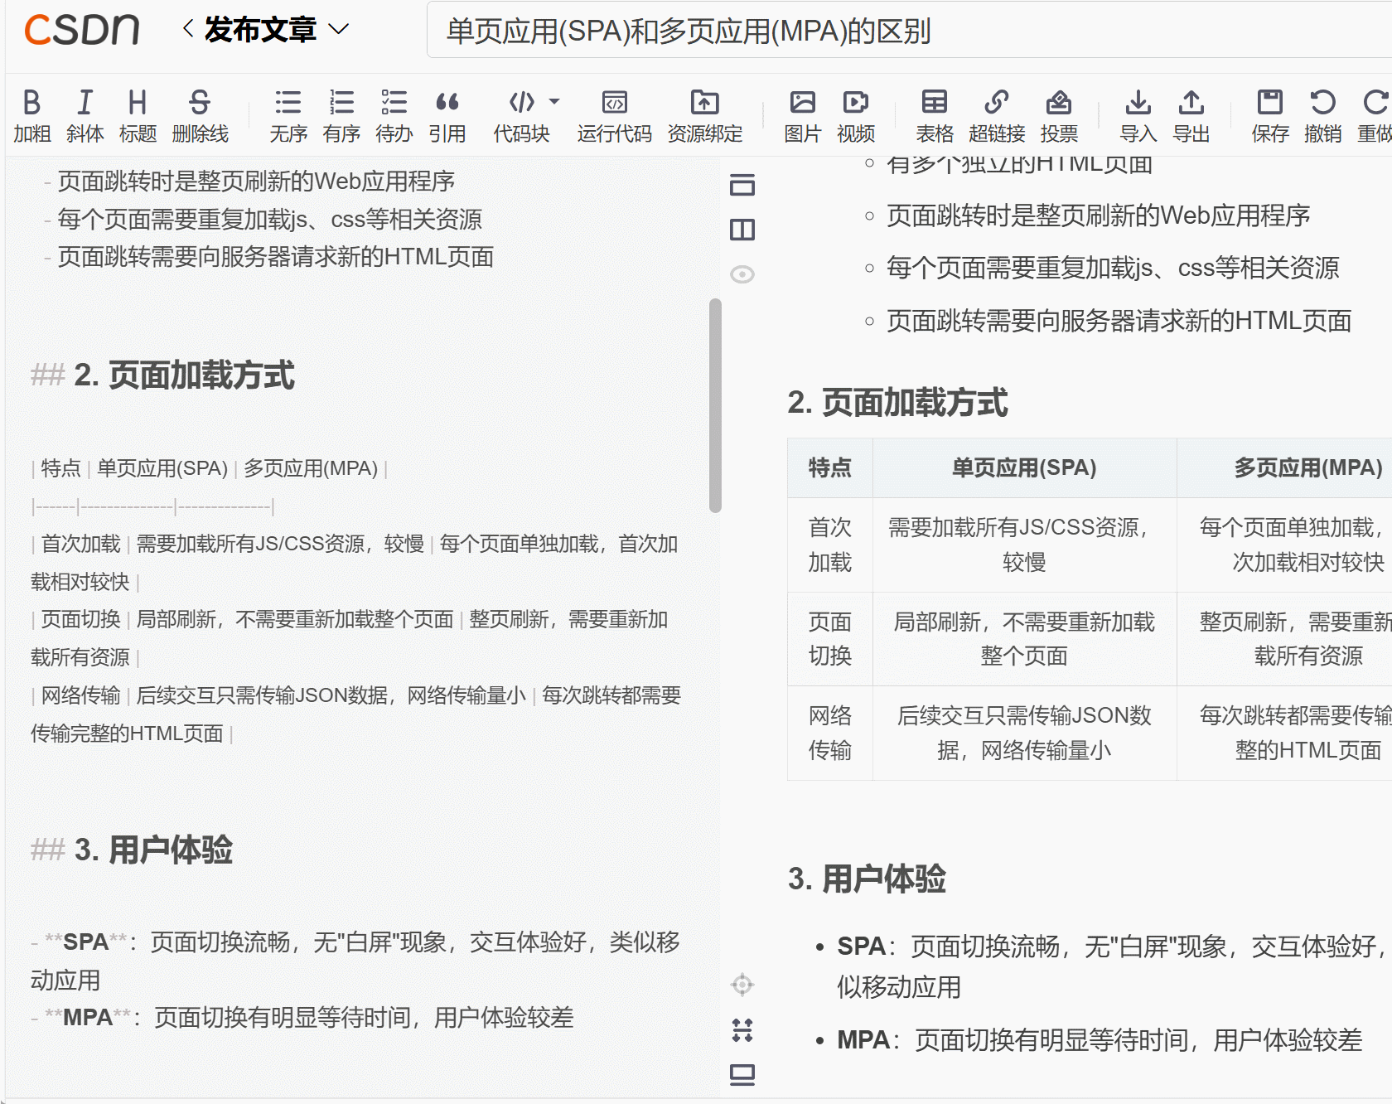1392x1104 pixels.
Task: Click the 网络传输 table cell in preview
Action: (x=829, y=733)
